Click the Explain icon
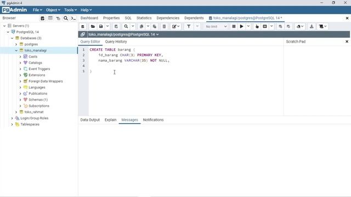Screen dimensions: 351x197 (257, 26)
